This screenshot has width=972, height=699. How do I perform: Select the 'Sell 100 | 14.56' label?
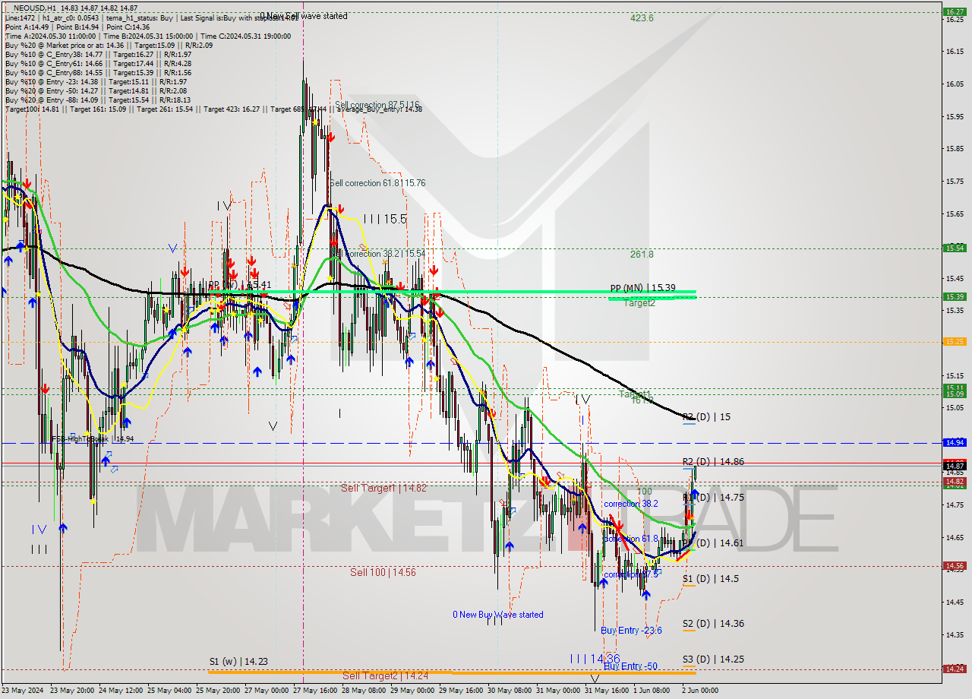(x=383, y=572)
